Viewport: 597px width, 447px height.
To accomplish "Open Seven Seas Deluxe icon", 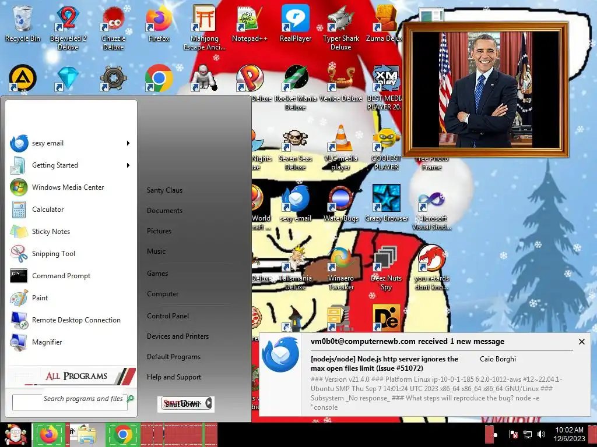I will pos(296,147).
